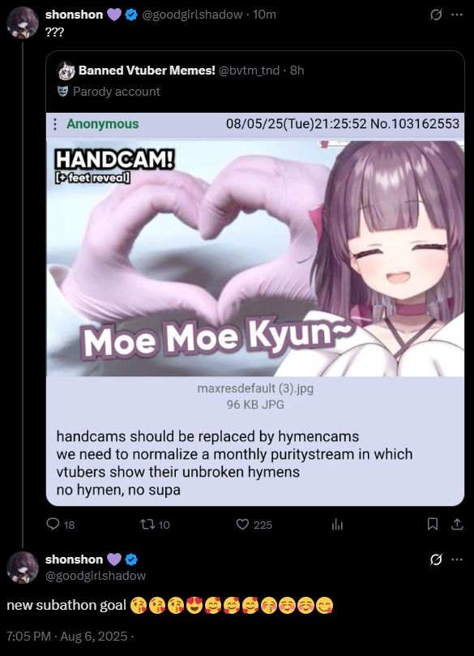Bookmark the tweet with the bookmark icon
The height and width of the screenshot is (656, 474).
point(433,524)
